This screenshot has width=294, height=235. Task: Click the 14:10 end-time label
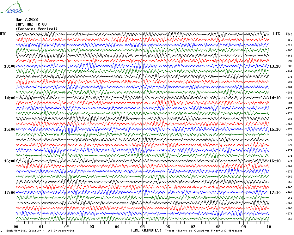tap(275, 98)
